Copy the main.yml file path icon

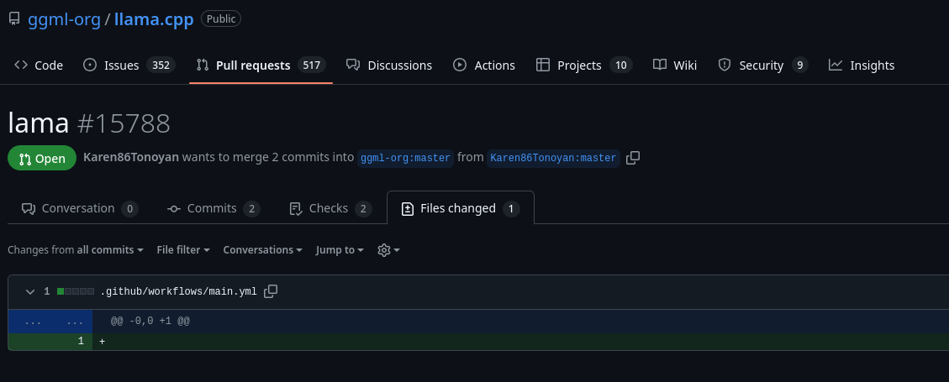(x=272, y=291)
